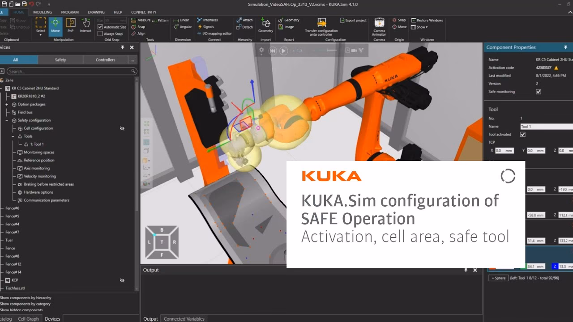Open the Camera Animator
The width and height of the screenshot is (573, 322).
(379, 26)
